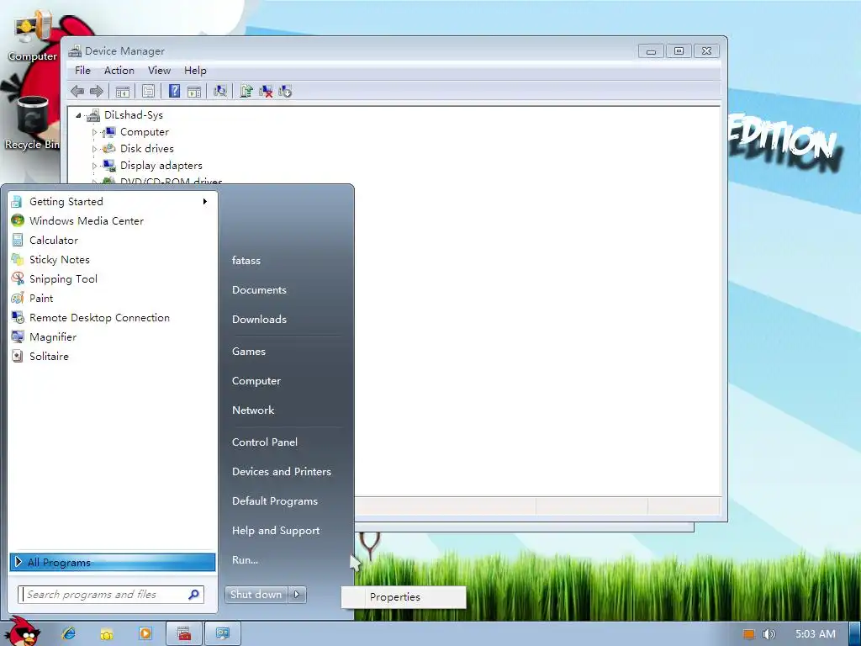Launch Snipping Tool from Start menu
Viewport: 861px width, 646px height.
coord(112,279)
